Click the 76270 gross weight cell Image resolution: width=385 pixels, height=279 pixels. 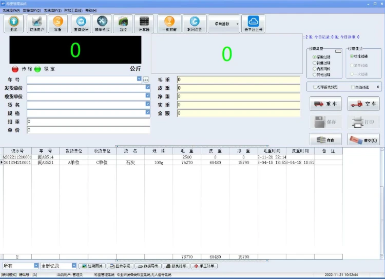[x=187, y=163]
